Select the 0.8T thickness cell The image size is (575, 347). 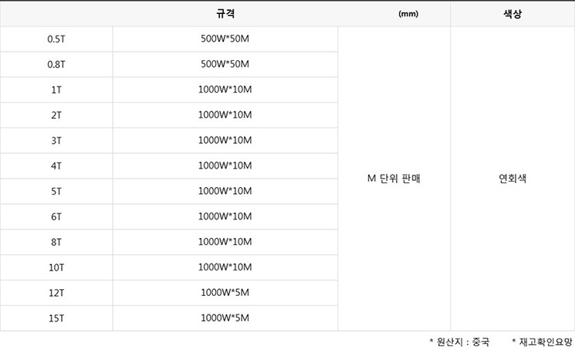[56, 64]
